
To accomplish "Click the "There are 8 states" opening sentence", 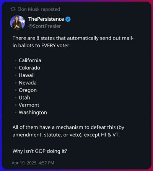I will point(73,42).
